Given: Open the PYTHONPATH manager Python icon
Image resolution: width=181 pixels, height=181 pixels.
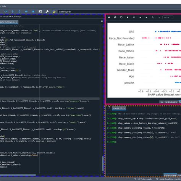Looking at the screenshot, I should click(x=54, y=12).
